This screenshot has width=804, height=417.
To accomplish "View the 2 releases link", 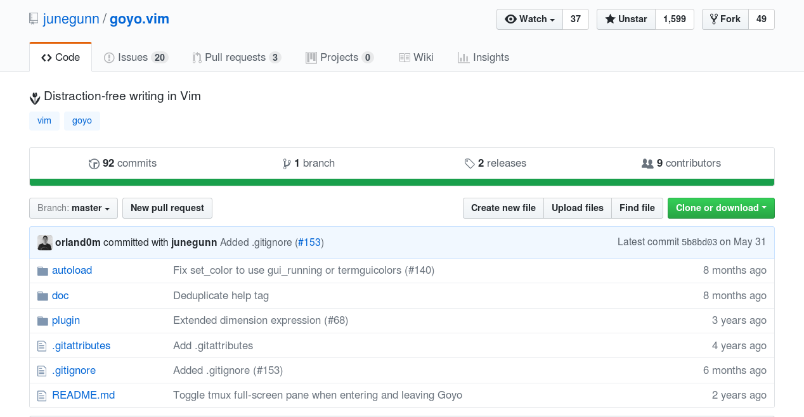I will [x=495, y=164].
